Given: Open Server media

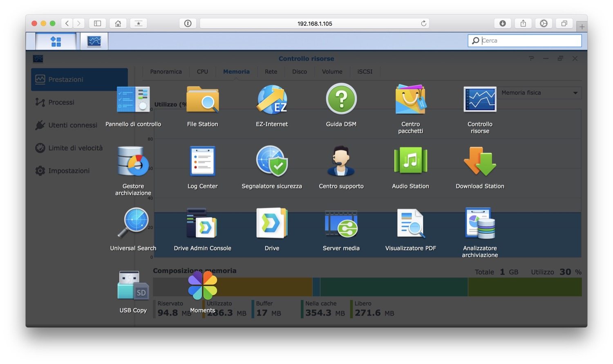Looking at the screenshot, I should click(341, 224).
